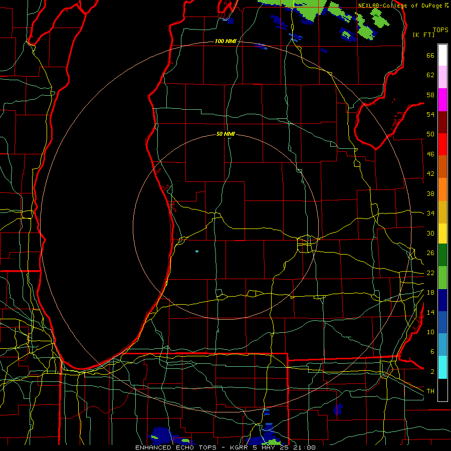Screen dimensions: 451x451
Task: Click the black TH swatch in the legend
Action: click(x=442, y=390)
